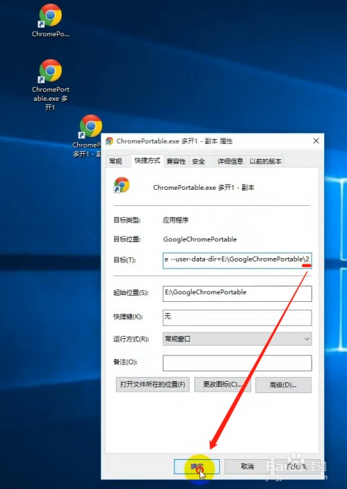Click the empty 备注(O) comment field
347x489 pixels.
237,363
